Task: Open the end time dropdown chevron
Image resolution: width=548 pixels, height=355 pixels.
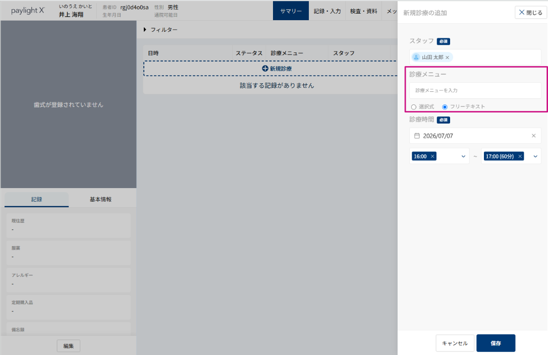Action: (x=535, y=156)
